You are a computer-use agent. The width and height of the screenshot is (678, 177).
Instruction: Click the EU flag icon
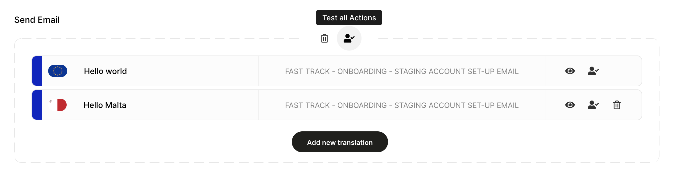tap(58, 71)
